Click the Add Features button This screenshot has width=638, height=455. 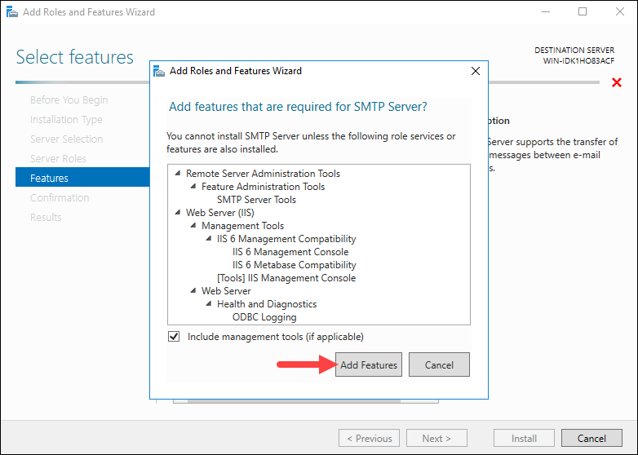pyautogui.click(x=368, y=364)
